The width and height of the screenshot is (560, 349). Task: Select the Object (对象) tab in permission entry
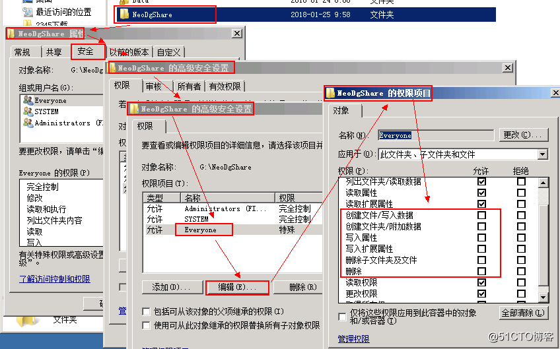click(x=341, y=110)
